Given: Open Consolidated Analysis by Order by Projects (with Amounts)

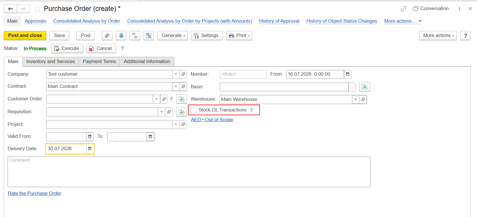Looking at the screenshot, I should 190,21.
